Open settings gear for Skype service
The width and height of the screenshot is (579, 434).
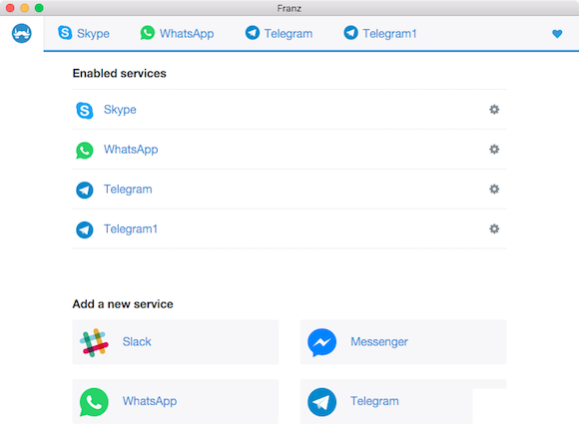click(494, 109)
